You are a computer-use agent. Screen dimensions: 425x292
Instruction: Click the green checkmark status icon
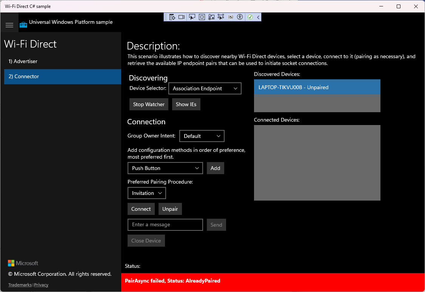(250, 17)
